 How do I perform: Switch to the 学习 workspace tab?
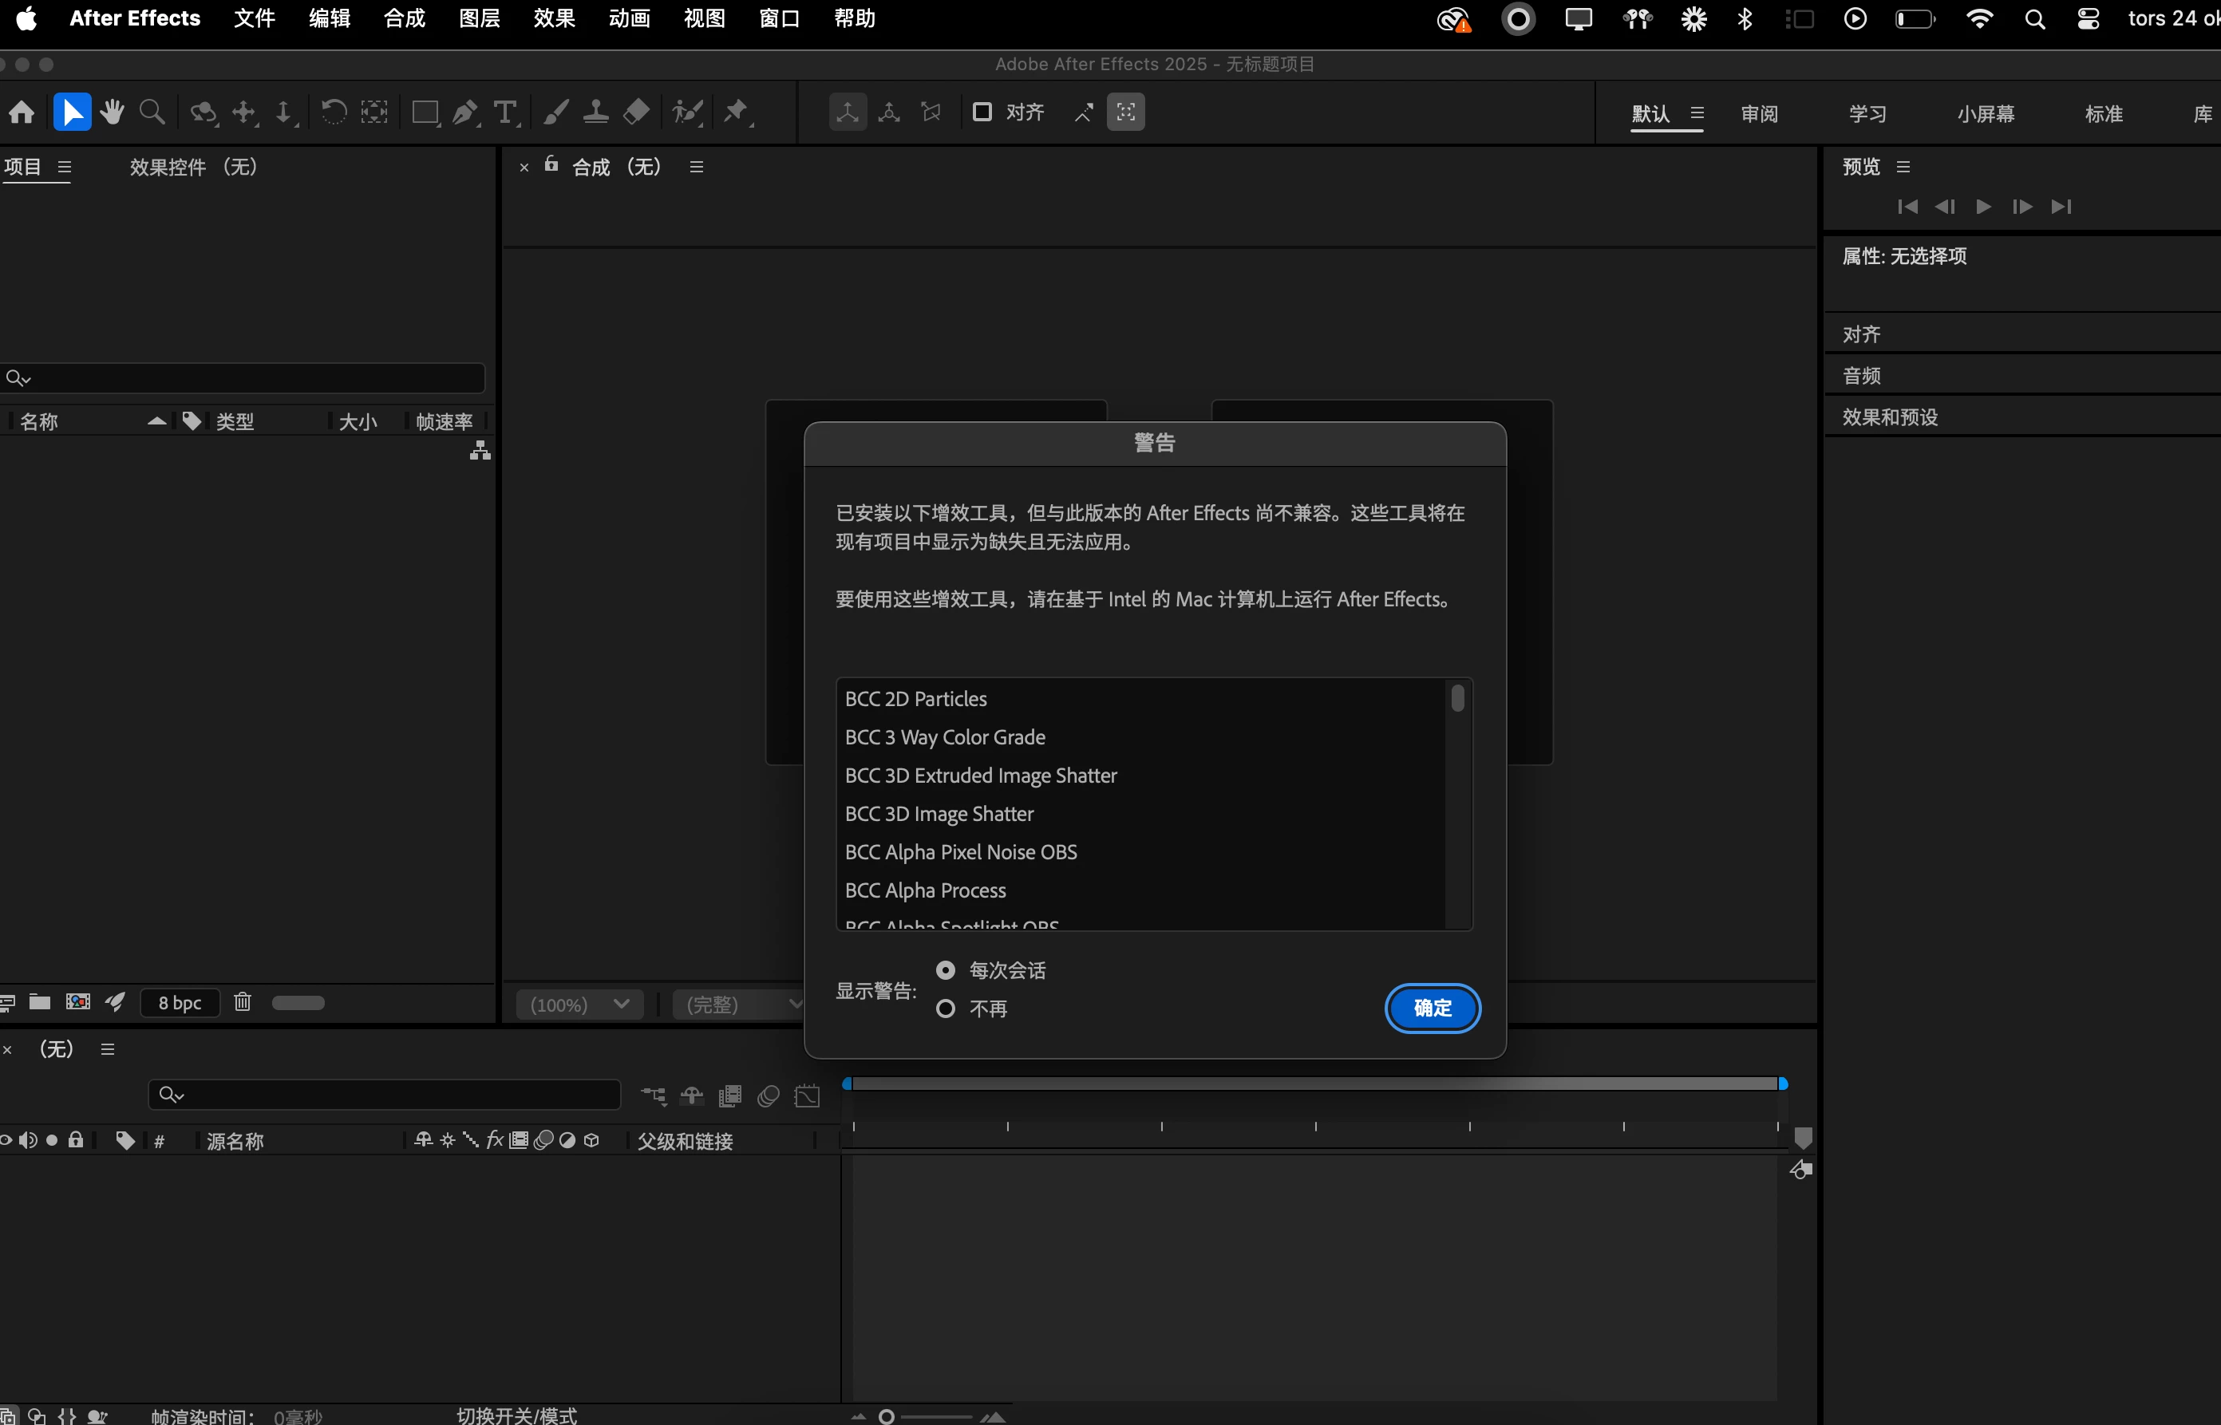point(1867,114)
